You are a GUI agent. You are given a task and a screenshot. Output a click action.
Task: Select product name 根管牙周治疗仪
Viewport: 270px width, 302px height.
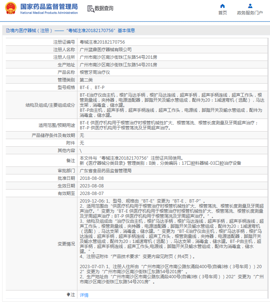(x=95, y=72)
